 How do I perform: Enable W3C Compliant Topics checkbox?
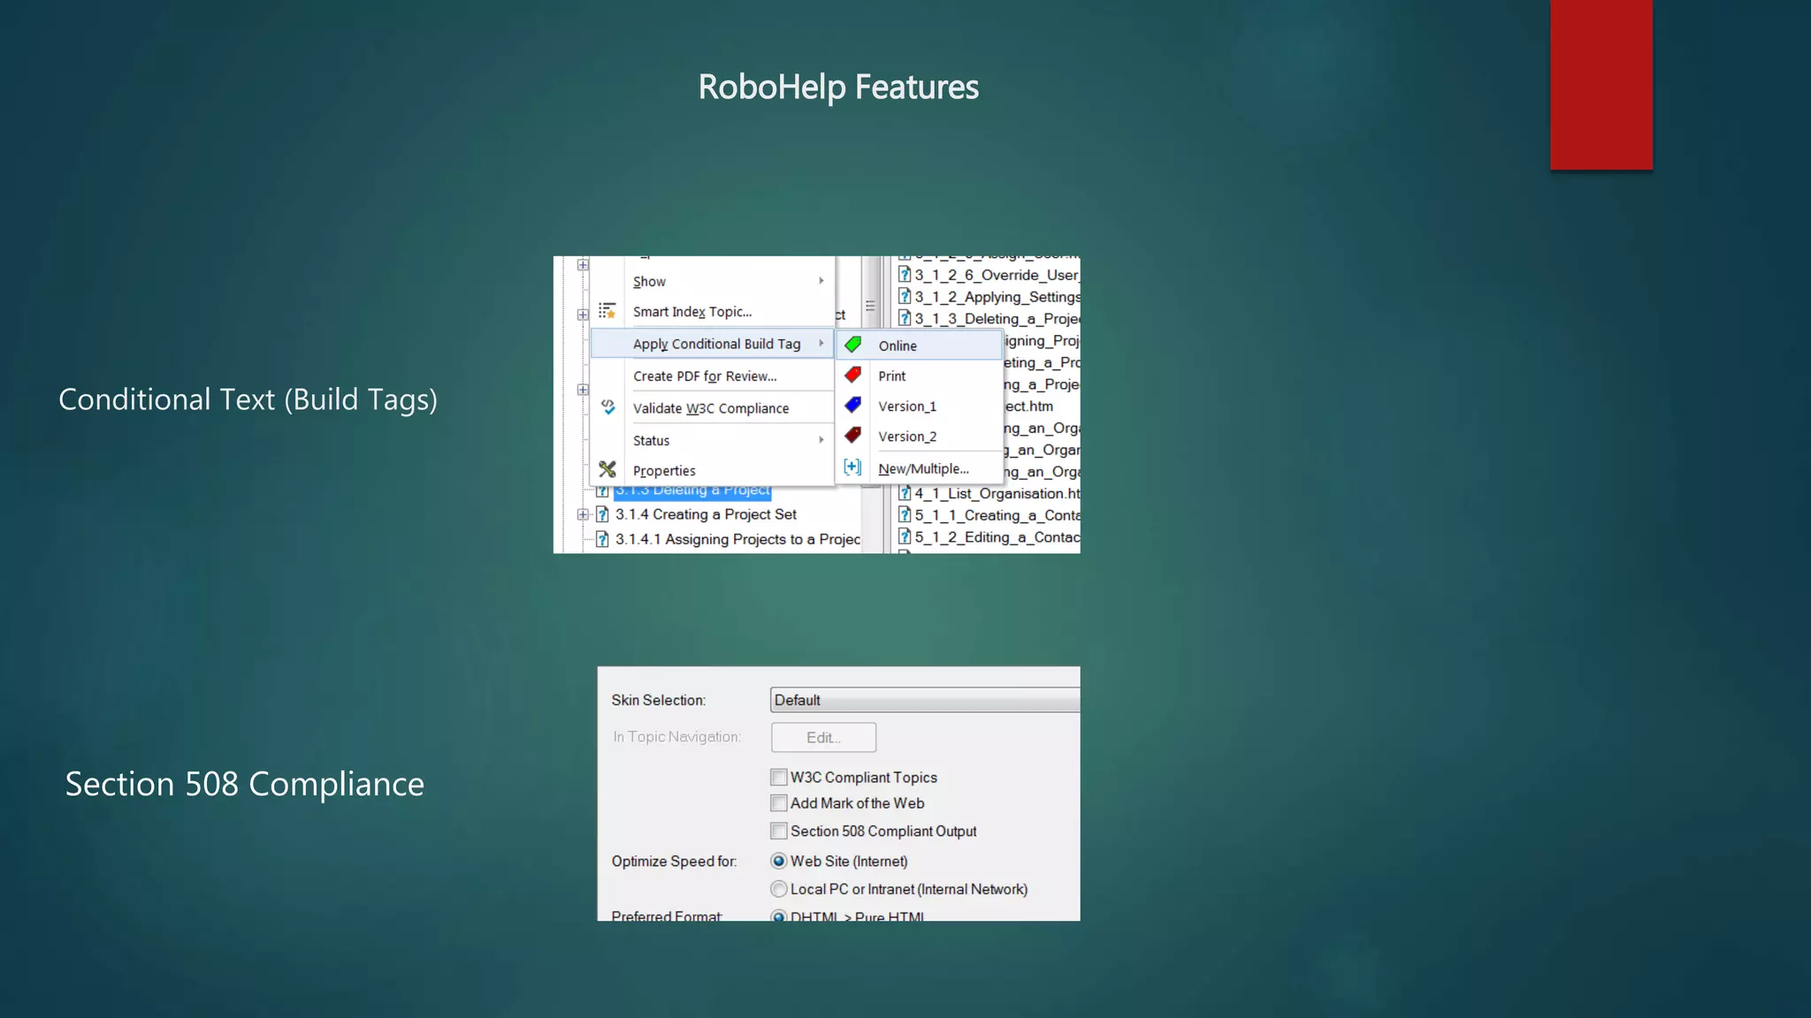[778, 777]
